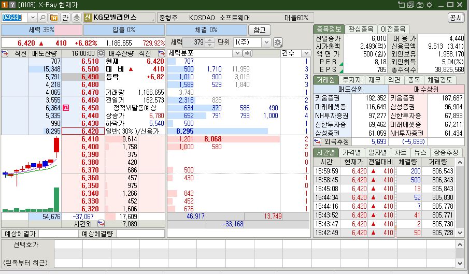Open the stock code dropdown arrow
This screenshot has height=274, width=469.
click(x=33, y=18)
